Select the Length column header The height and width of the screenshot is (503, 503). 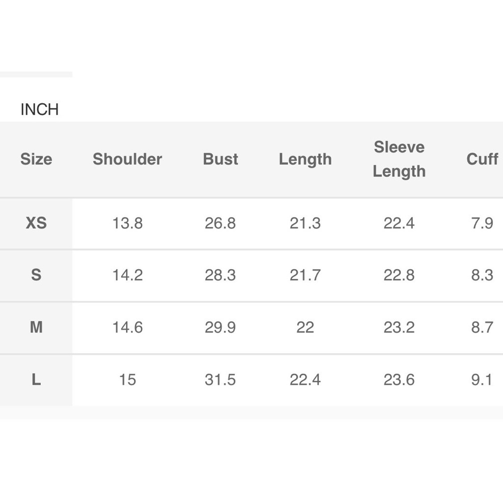[305, 159]
